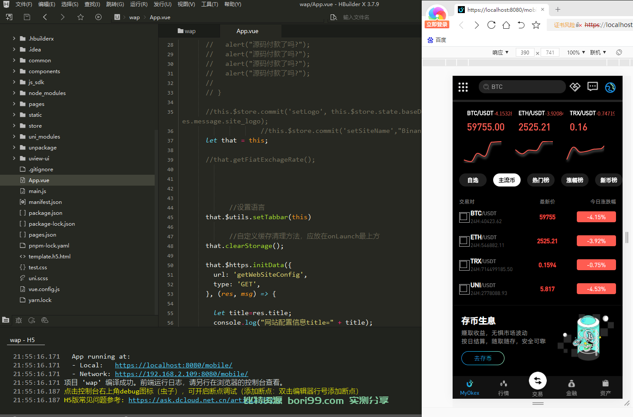Click the viewport width field showing 390

point(525,52)
